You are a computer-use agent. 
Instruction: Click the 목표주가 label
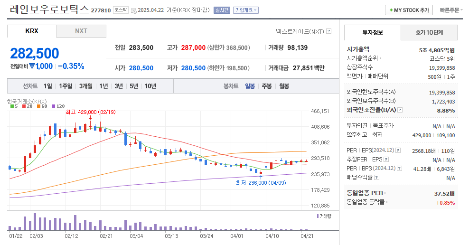click(383, 126)
